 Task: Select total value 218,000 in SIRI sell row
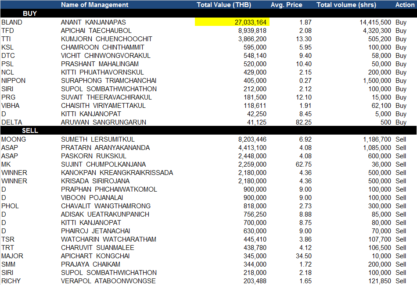tap(255, 273)
